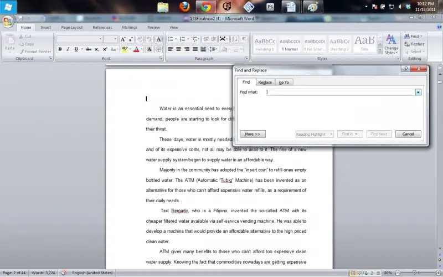Click the zoom out minus button
This screenshot has width=443, height=277.
pos(398,273)
